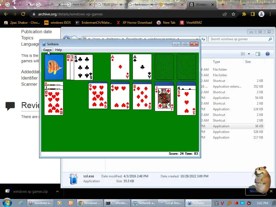Open the '2pac Shakur - Chro...' bookmark
Screen dimensions: 276x207
22,23
